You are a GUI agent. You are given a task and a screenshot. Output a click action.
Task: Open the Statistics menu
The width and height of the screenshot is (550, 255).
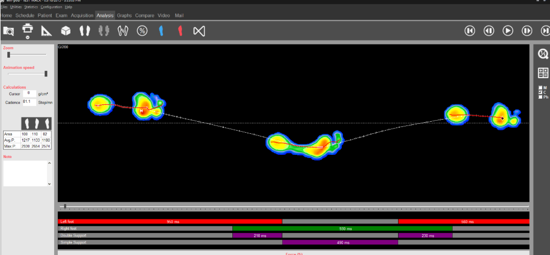(31, 7)
